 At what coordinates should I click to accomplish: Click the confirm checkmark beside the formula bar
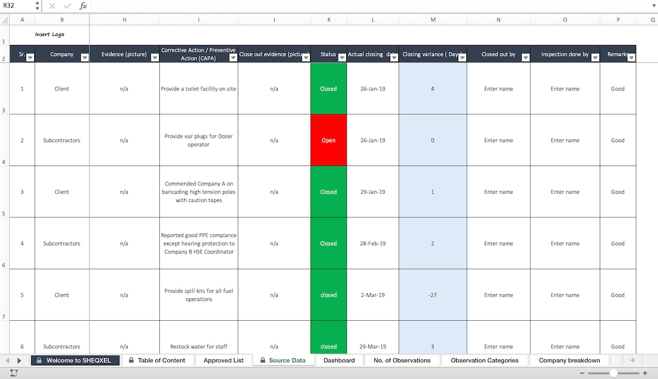tap(67, 6)
